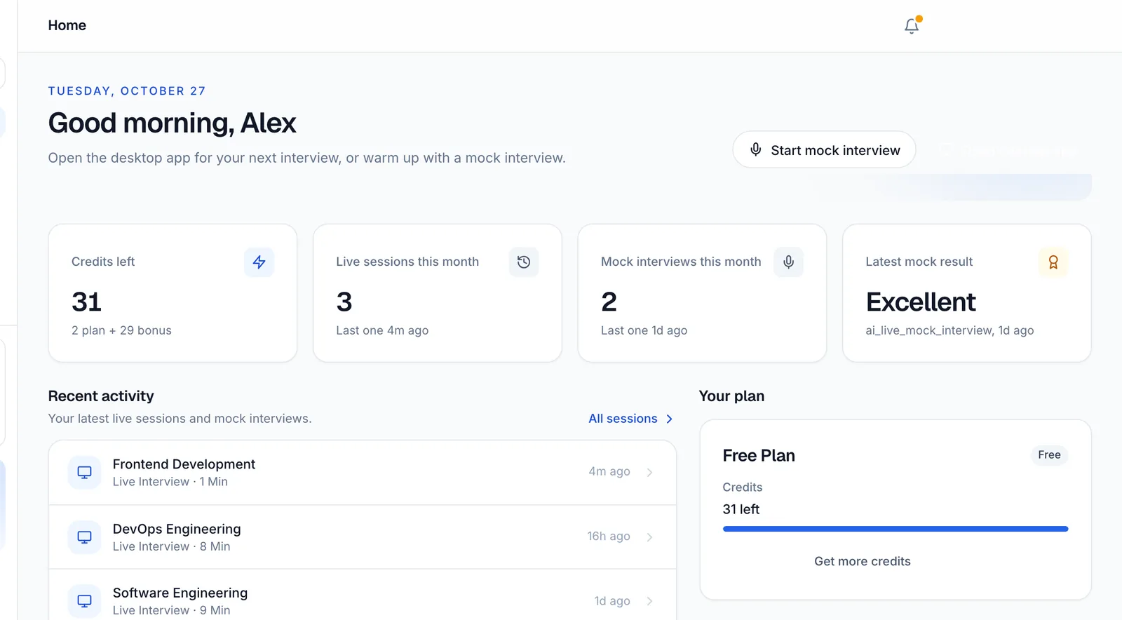Click the "Excellent" mock result

pyautogui.click(x=921, y=302)
